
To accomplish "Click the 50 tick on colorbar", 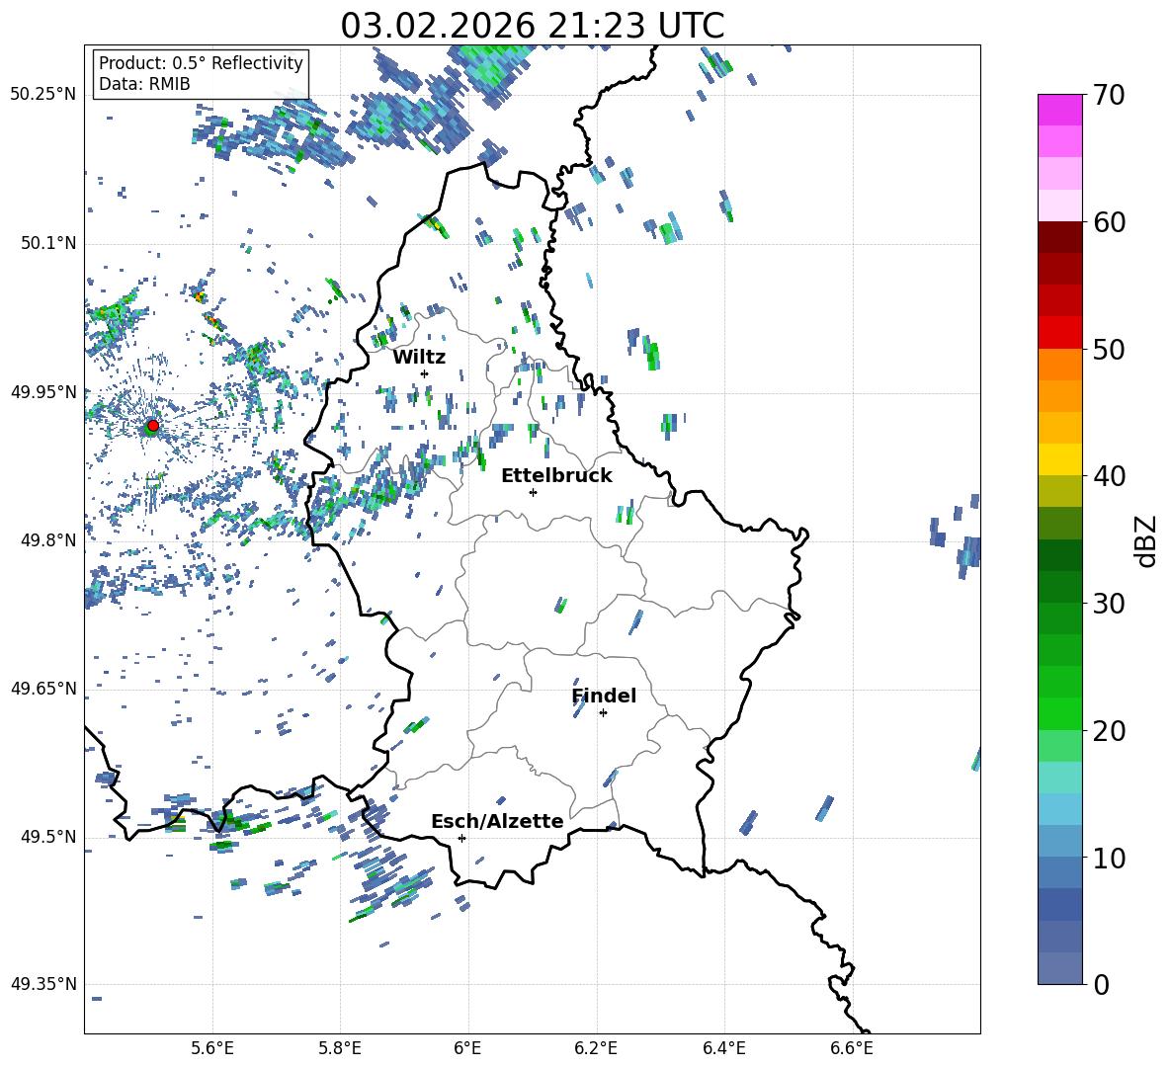I will [1109, 349].
